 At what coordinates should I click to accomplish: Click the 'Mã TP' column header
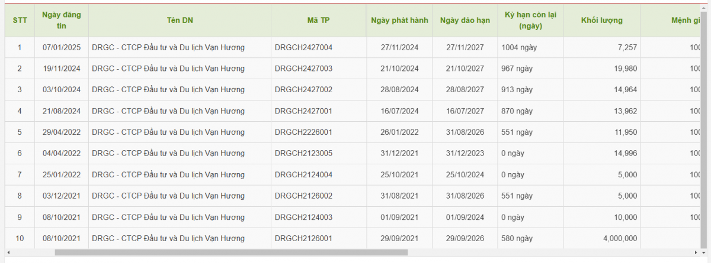pyautogui.click(x=318, y=21)
